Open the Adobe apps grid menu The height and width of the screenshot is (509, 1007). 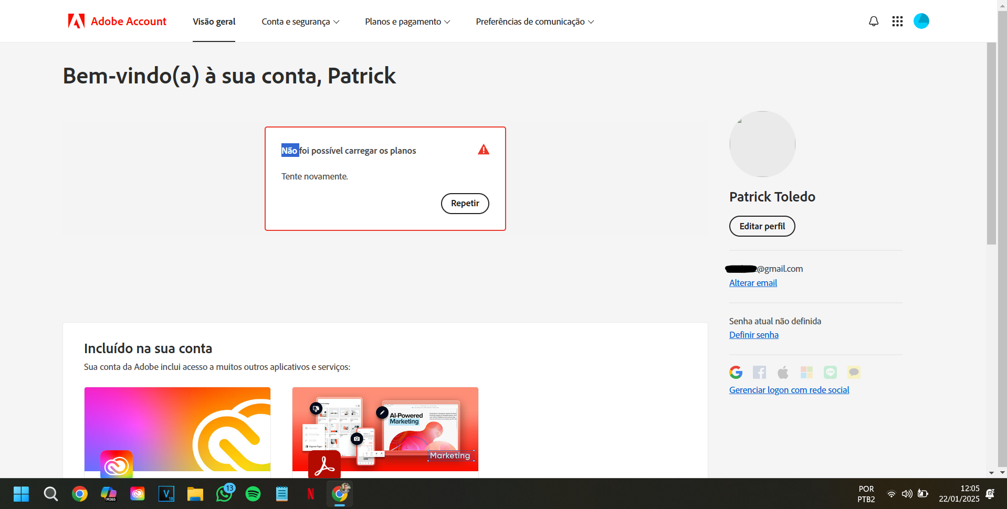click(897, 22)
